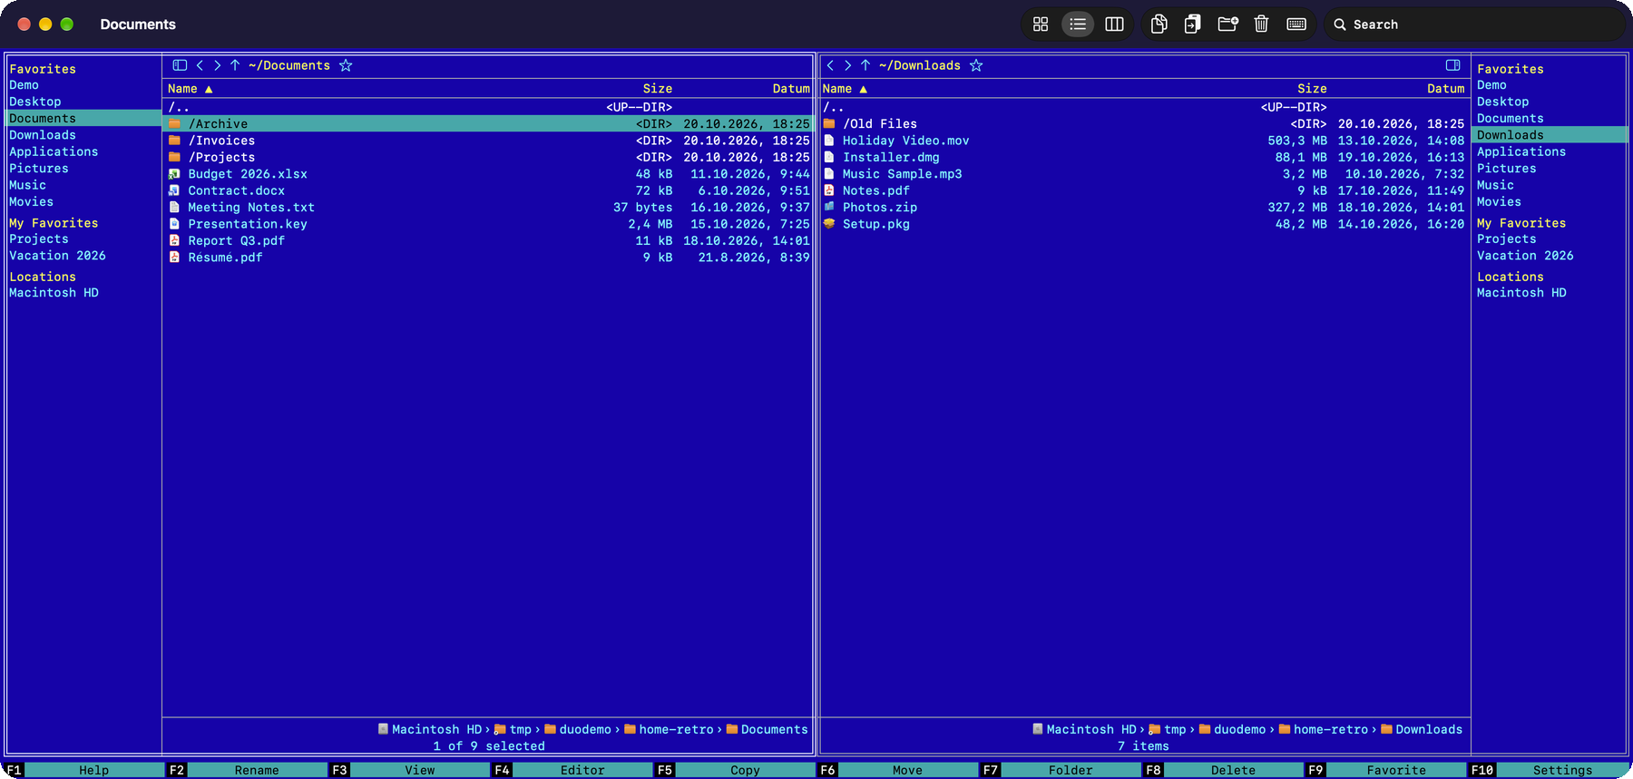This screenshot has width=1633, height=779.
Task: Click the Search field
Action: (1474, 24)
